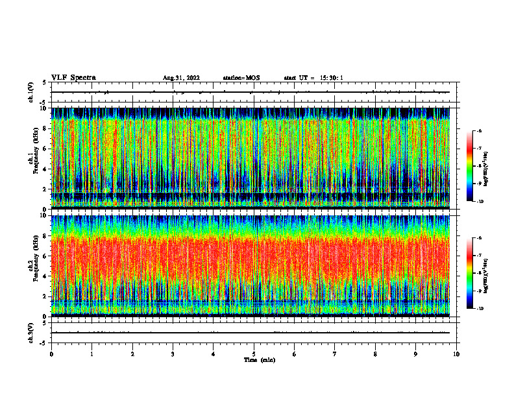Click the ch.2 frequency tick label "6"
Image resolution: width=514 pixels, height=397 pixels.
[x=45, y=256]
